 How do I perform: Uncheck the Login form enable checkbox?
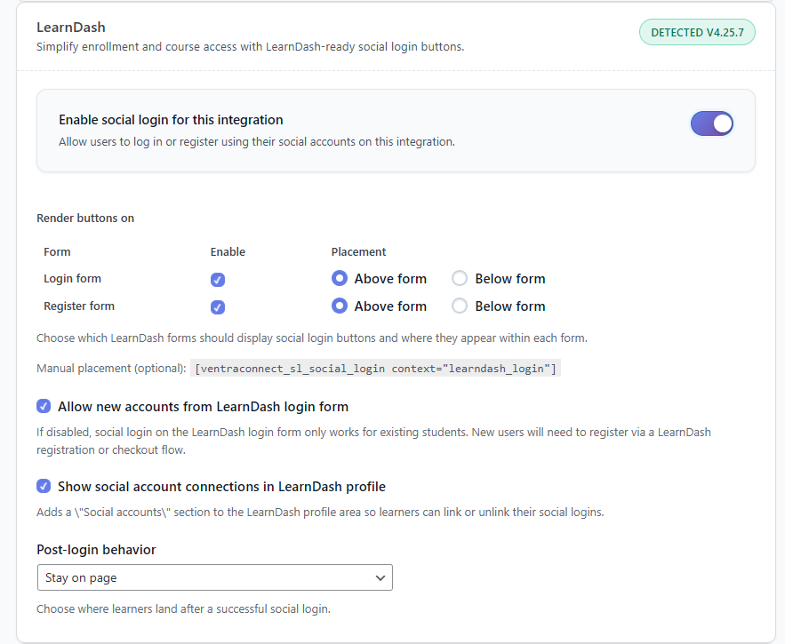pyautogui.click(x=218, y=280)
